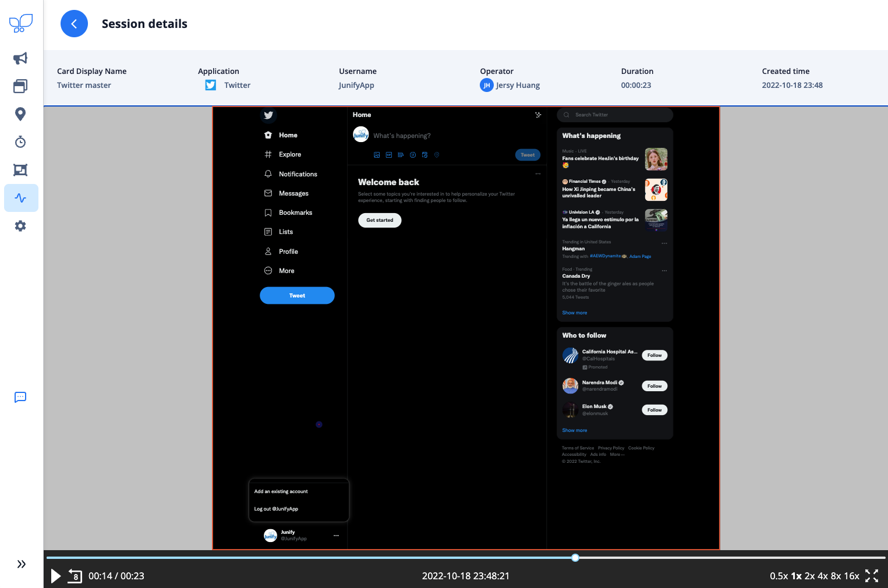Click the large blue Tweet button
This screenshot has width=888, height=588.
click(297, 296)
